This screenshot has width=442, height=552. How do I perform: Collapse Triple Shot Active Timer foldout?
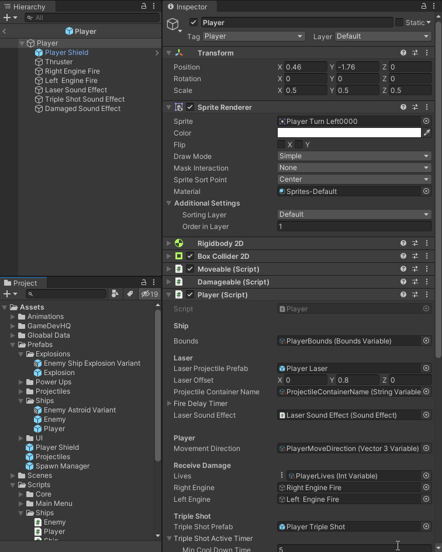tap(169, 538)
